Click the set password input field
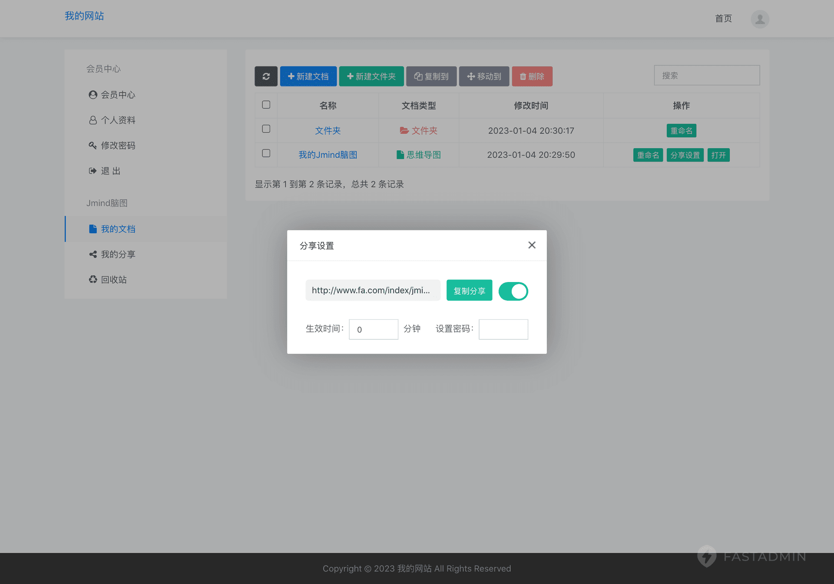 (503, 329)
